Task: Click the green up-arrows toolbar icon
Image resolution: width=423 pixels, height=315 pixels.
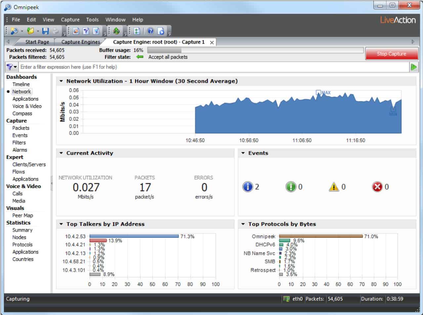Action: [x=116, y=31]
